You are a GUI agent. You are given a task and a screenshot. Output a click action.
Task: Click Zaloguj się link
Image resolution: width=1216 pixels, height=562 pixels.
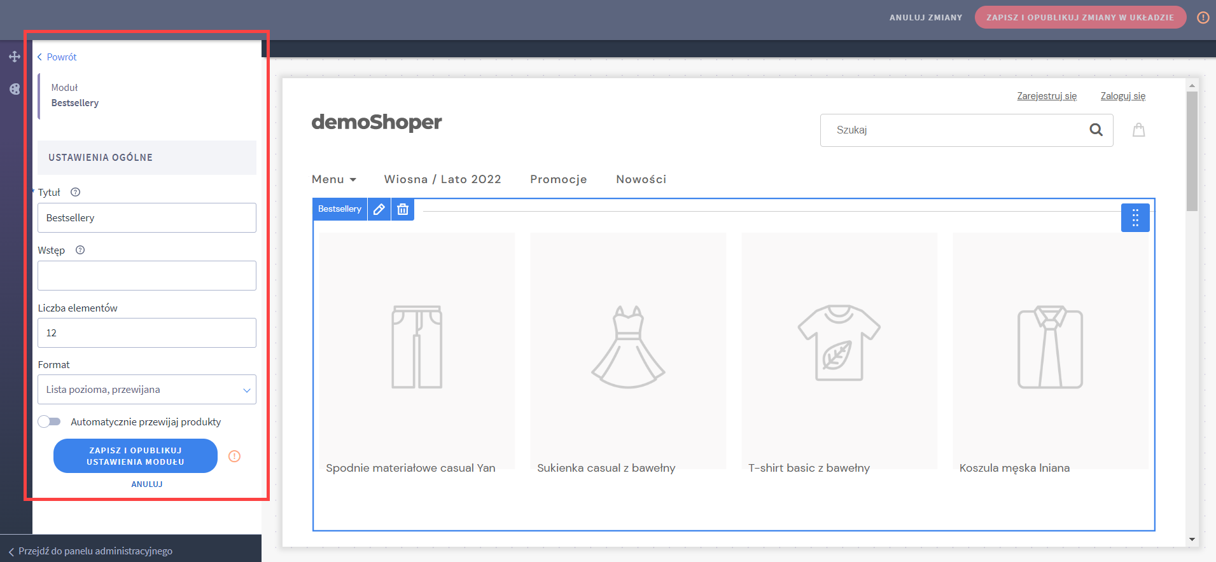tap(1122, 96)
